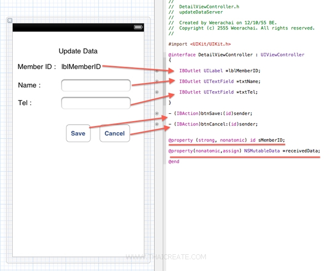Viewport: 333px width, 271px height.
Task: Click the btnCancel action connection circle
Action: coord(157,124)
